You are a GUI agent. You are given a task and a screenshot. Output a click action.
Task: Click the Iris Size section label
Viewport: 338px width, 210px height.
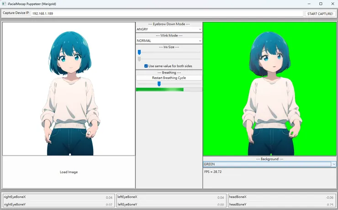(169, 47)
